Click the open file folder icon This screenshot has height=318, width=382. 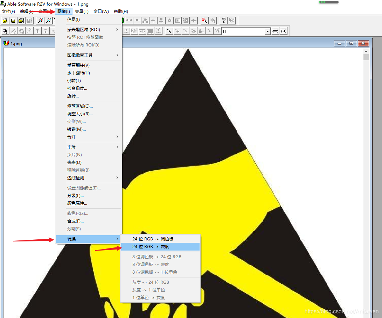tap(5, 21)
